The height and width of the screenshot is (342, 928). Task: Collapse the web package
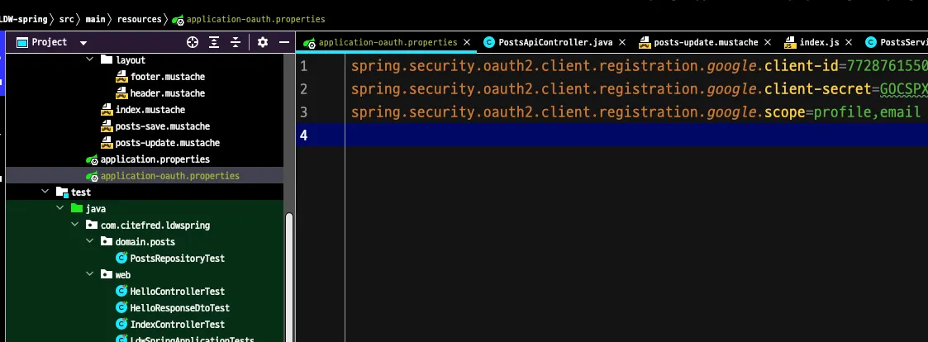pos(89,274)
